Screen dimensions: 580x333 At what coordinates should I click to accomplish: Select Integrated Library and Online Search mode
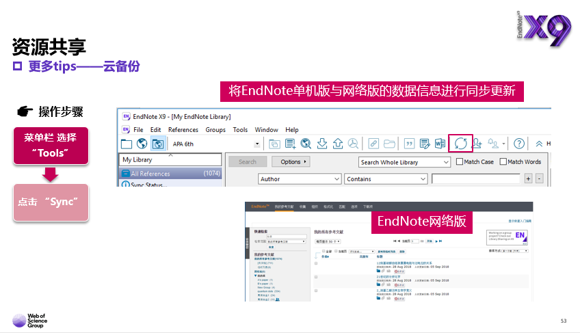point(158,144)
